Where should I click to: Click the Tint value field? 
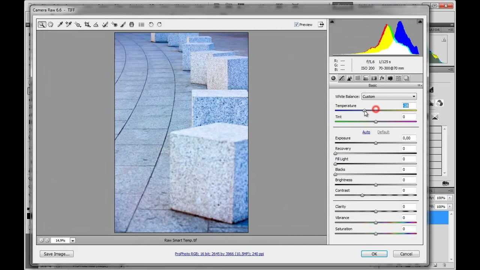pyautogui.click(x=409, y=117)
